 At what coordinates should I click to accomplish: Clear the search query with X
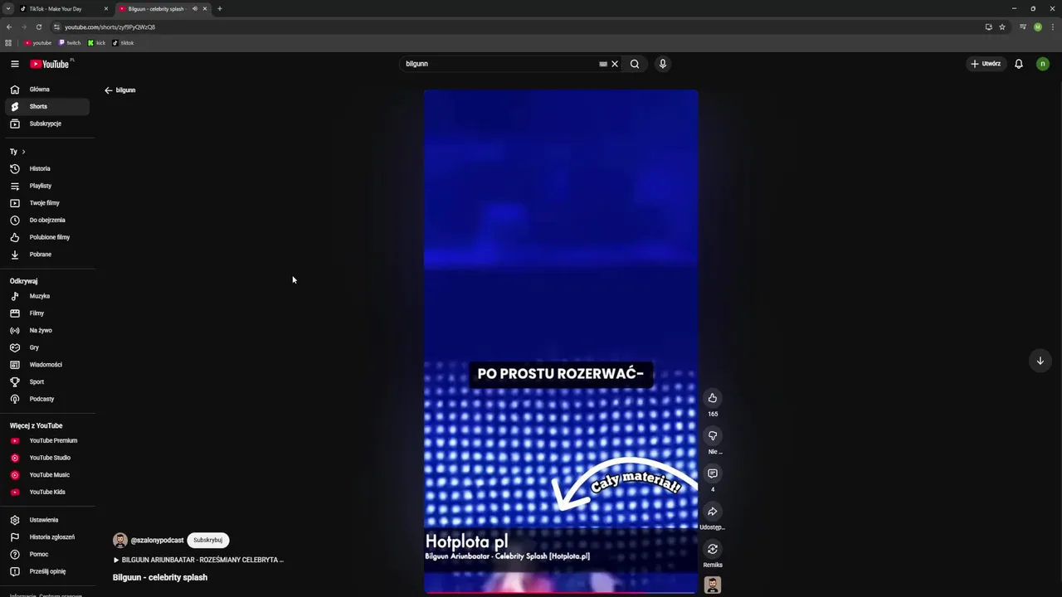pos(615,64)
